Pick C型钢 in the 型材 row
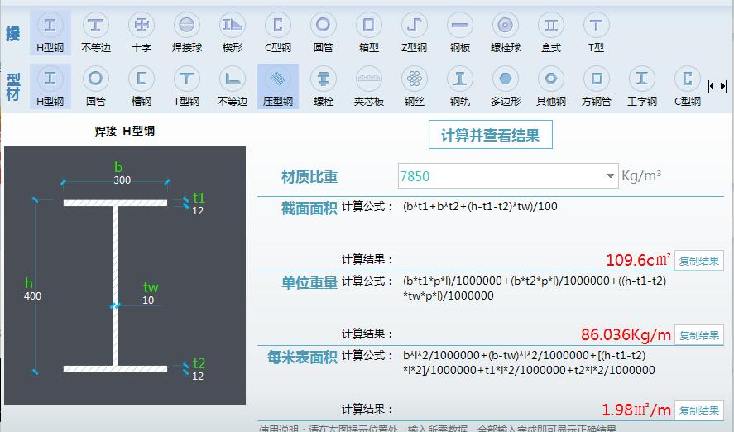The width and height of the screenshot is (734, 432). coord(687,87)
